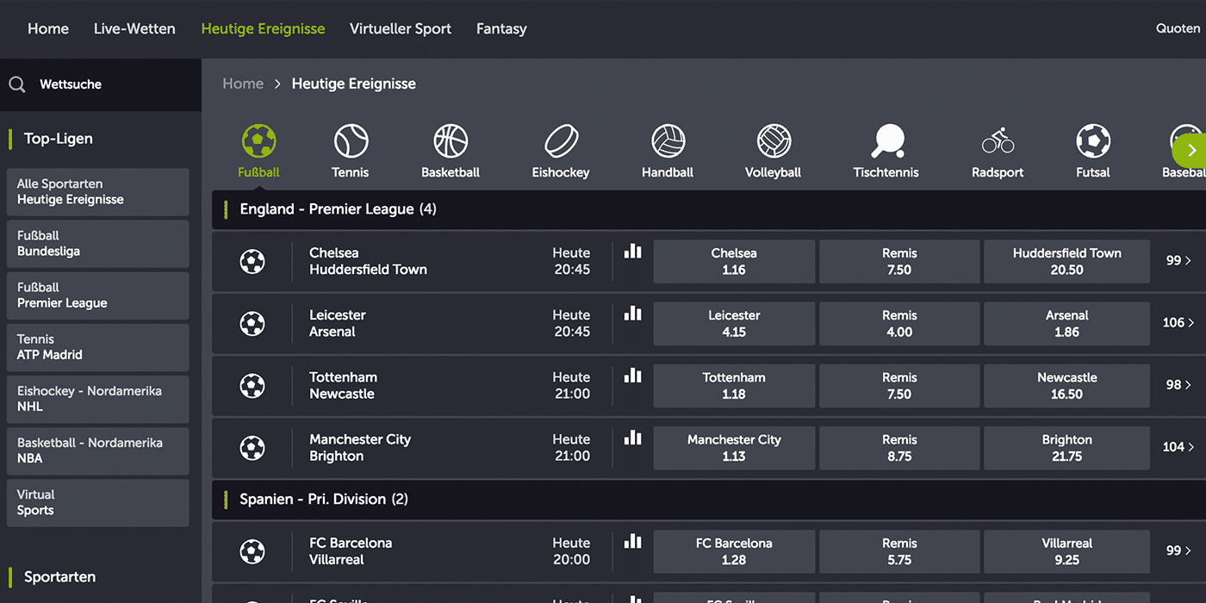Choose the Futsal sport icon
Screen dimensions: 1206x603
(1093, 140)
